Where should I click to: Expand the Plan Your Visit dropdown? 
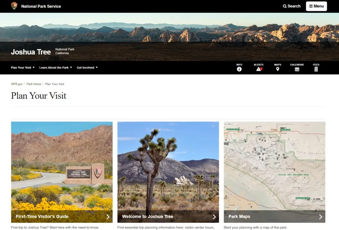point(23,67)
